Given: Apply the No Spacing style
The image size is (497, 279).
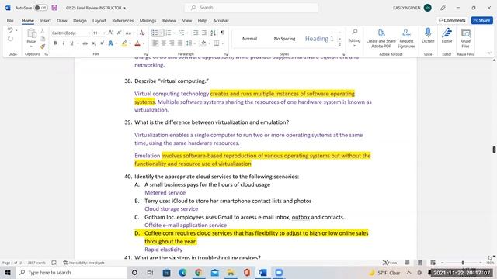Looking at the screenshot, I should pyautogui.click(x=284, y=39).
